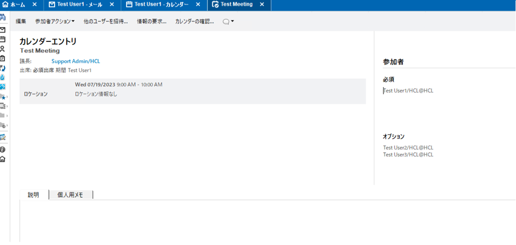Click the envelope icon on the mail tab
The height and width of the screenshot is (245, 516).
tap(51, 5)
